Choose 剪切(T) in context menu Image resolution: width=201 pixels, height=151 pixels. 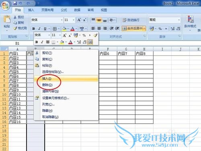(x=66, y=53)
